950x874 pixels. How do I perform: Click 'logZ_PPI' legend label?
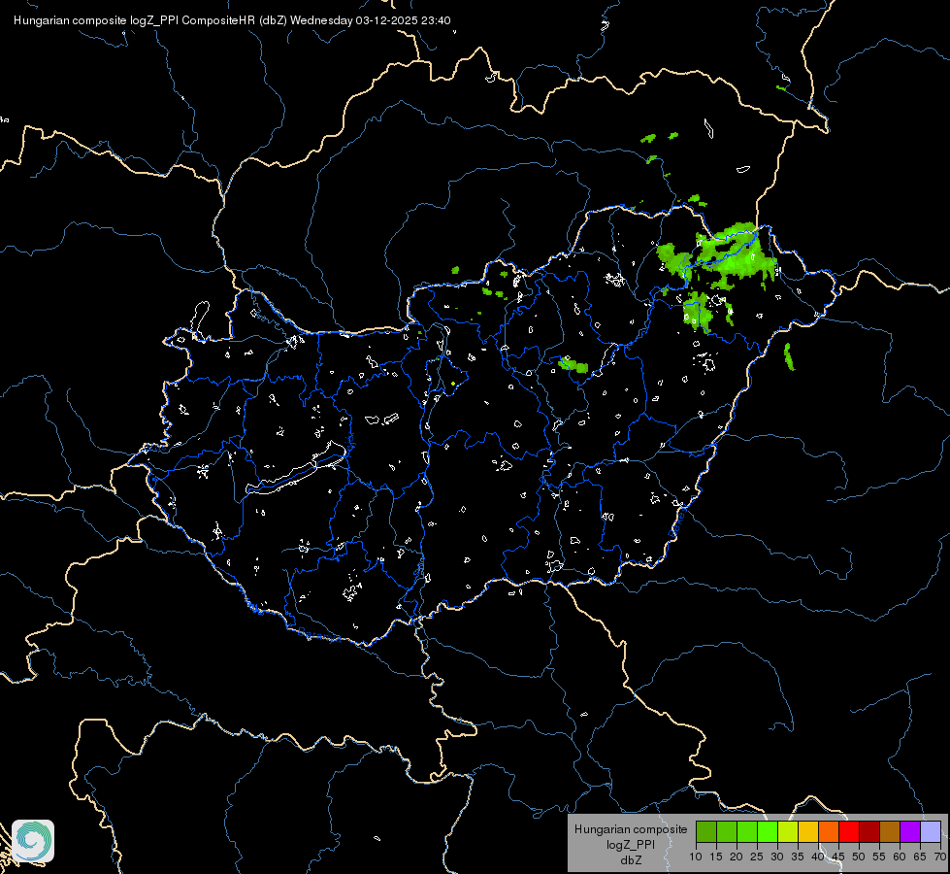tap(631, 844)
